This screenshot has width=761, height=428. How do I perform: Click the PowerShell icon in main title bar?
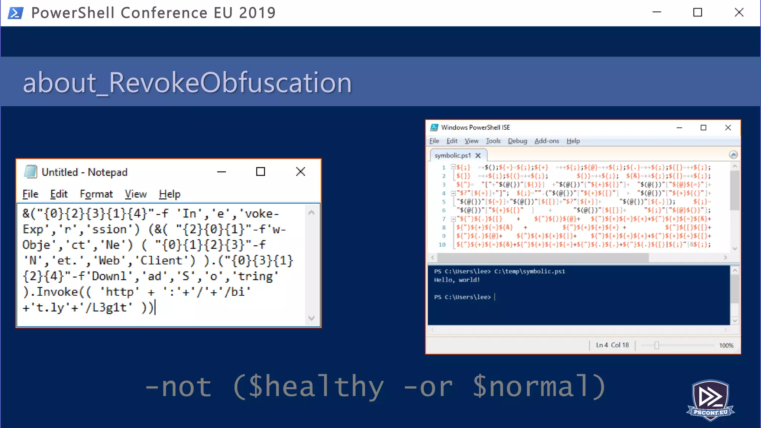pos(16,13)
